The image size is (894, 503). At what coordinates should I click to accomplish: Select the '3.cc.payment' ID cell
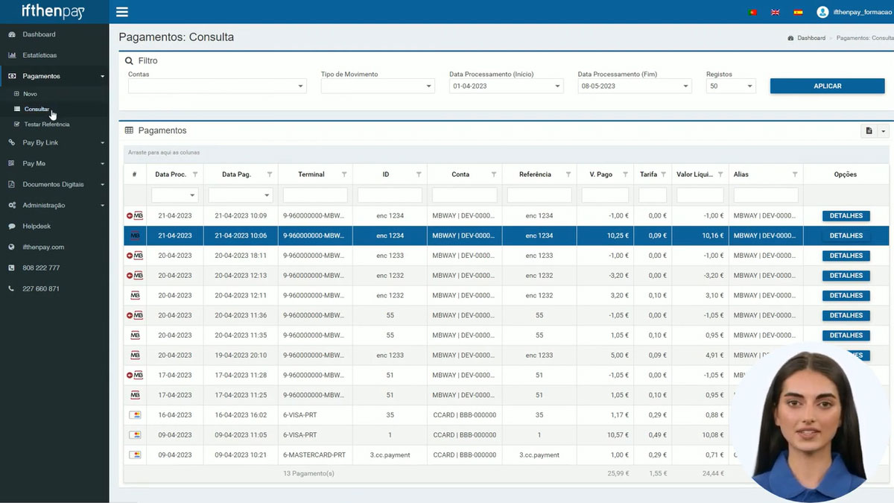pyautogui.click(x=390, y=455)
